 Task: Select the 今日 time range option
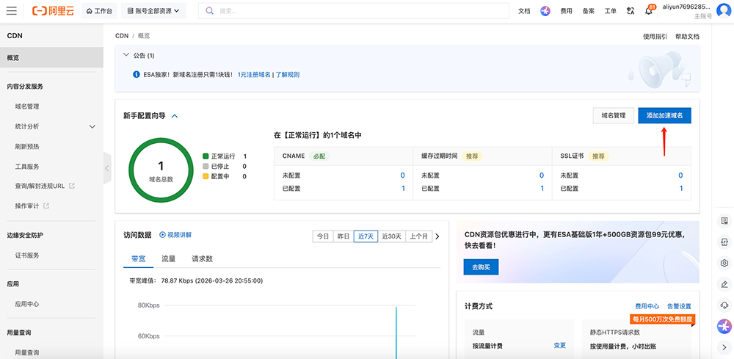point(322,236)
